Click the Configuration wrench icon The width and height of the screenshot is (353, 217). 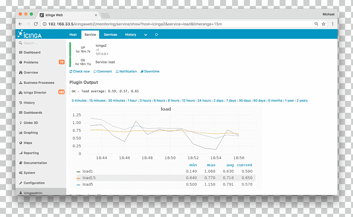[21, 183]
